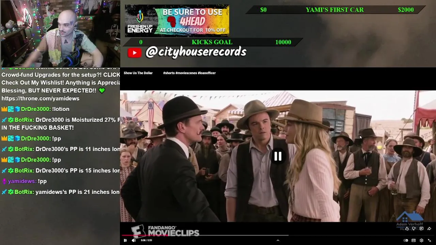The width and height of the screenshot is (436, 245).
Task: Click the red YouTube logo icon
Action: [135, 53]
